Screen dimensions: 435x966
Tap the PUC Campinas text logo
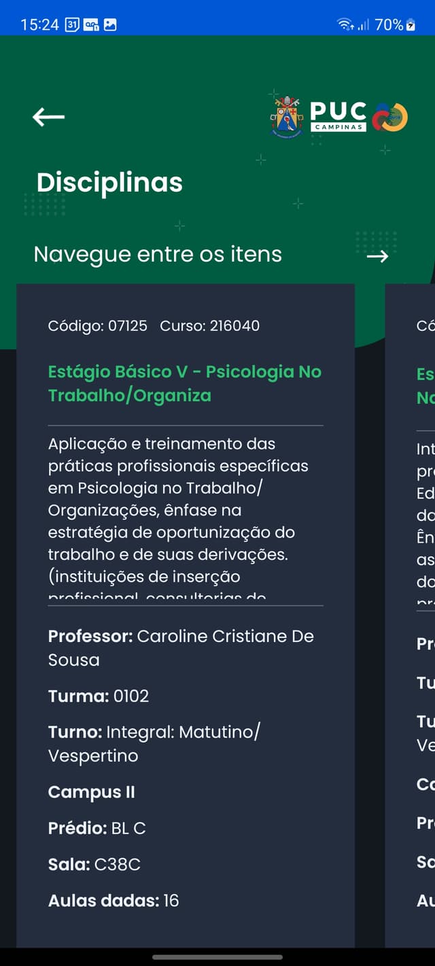(x=338, y=117)
